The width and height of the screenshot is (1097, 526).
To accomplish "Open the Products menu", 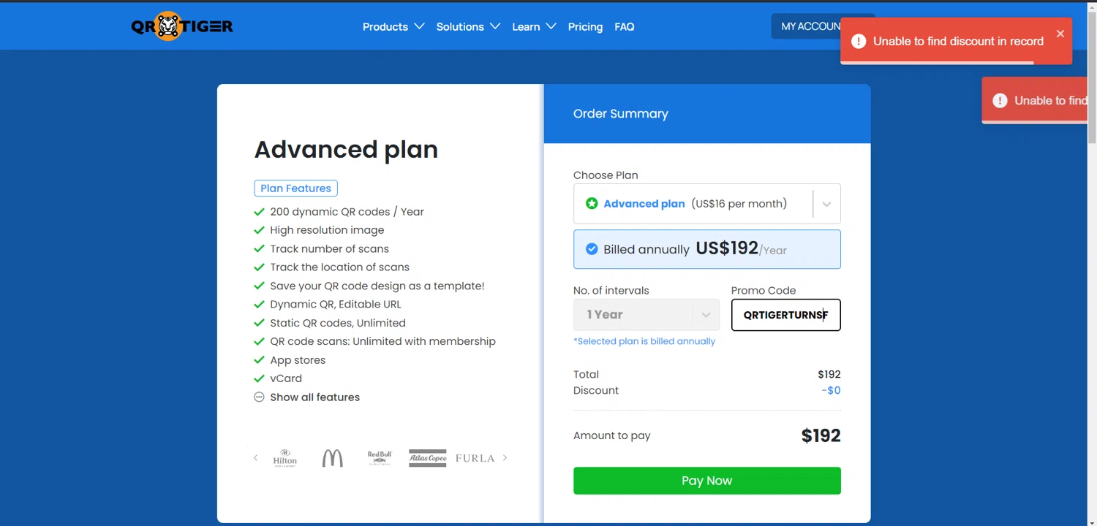I will pos(393,27).
